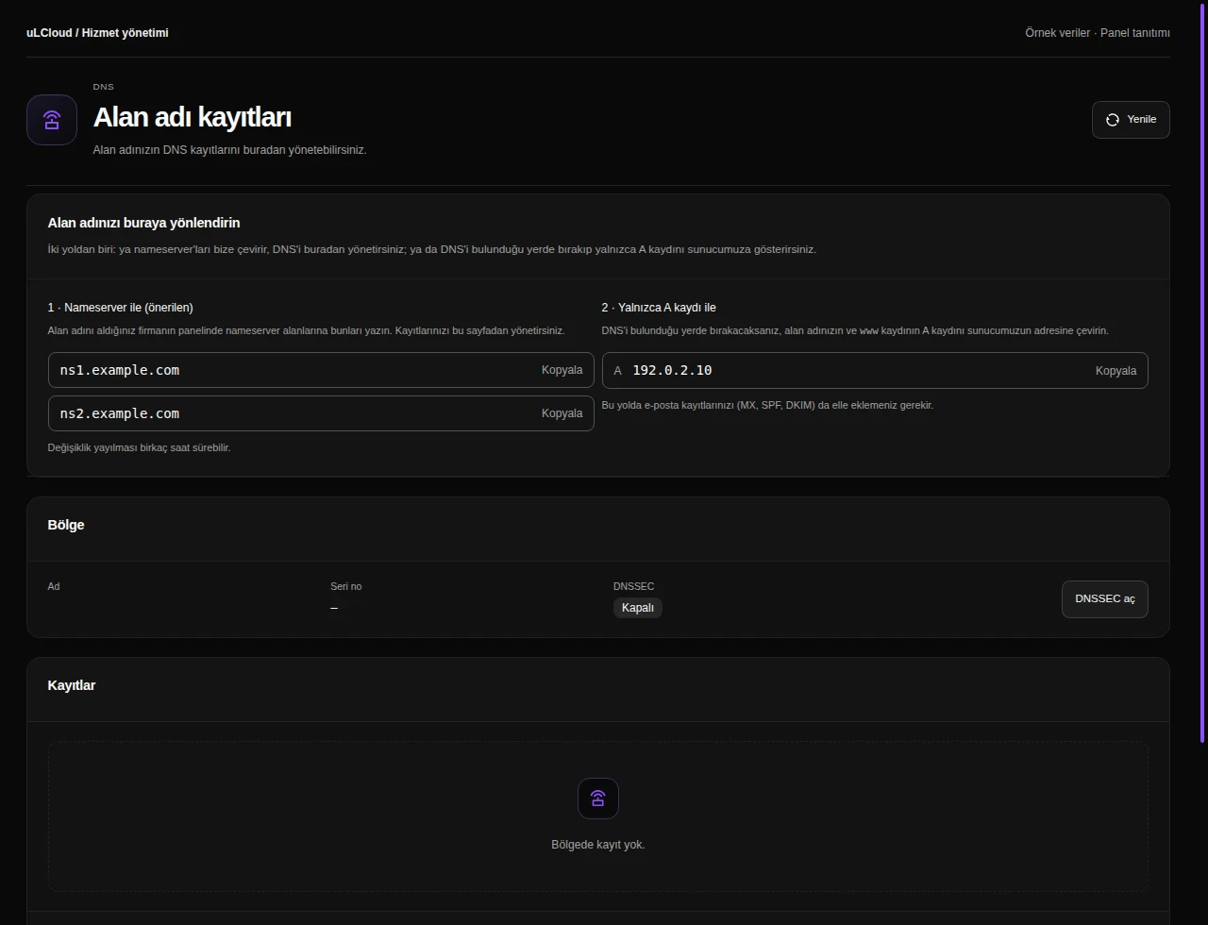Click the 'Kapalı' DNSSEC status badge
1208x925 pixels.
pos(638,608)
